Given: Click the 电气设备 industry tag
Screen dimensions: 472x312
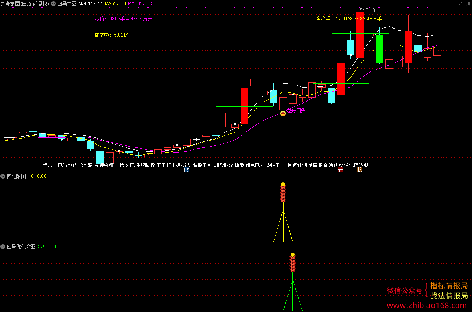Looking at the screenshot, I should tap(67, 165).
